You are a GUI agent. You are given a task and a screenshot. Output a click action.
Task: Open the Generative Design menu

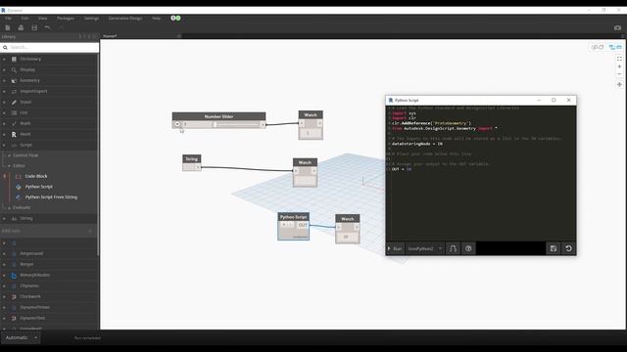[125, 19]
